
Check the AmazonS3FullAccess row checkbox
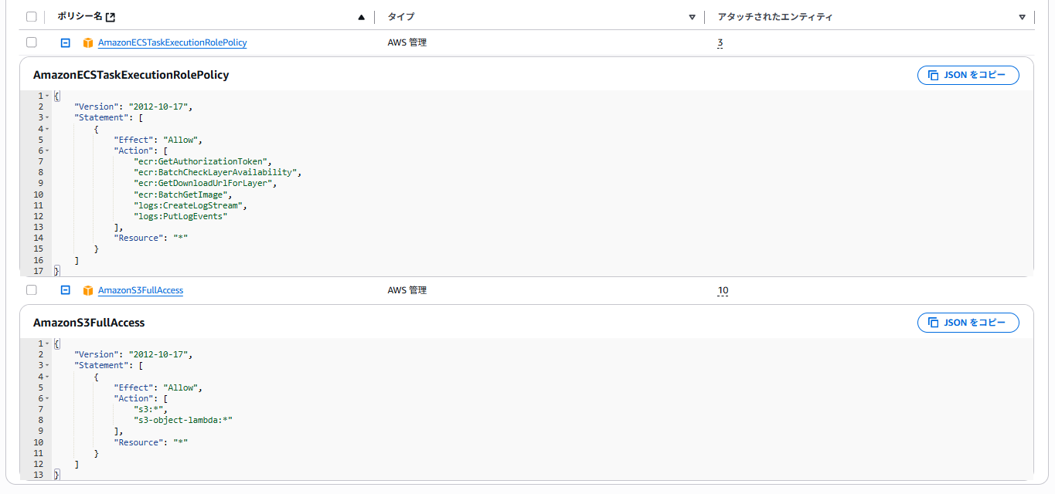[x=31, y=290]
